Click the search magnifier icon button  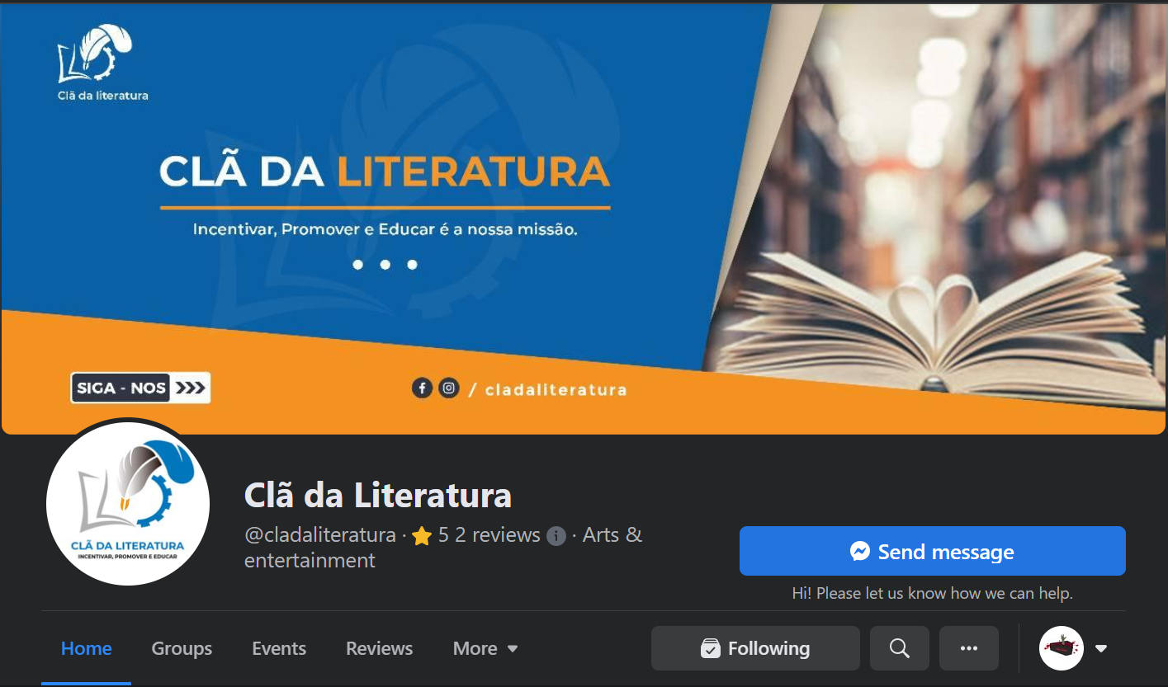(x=899, y=648)
